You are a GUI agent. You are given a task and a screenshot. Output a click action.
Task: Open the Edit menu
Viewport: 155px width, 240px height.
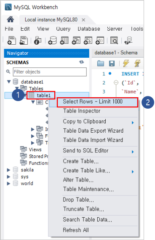tap(25, 29)
